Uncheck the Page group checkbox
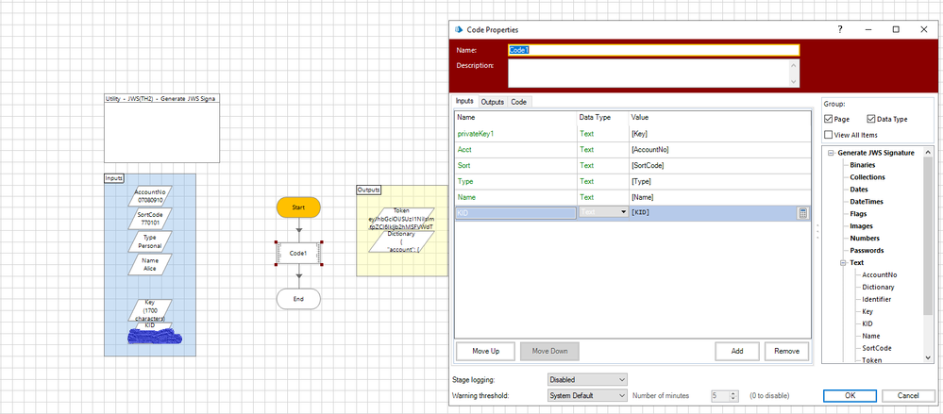This screenshot has height=414, width=943. click(x=829, y=119)
